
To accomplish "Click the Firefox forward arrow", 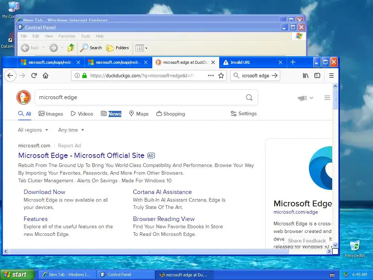I will click(x=22, y=76).
